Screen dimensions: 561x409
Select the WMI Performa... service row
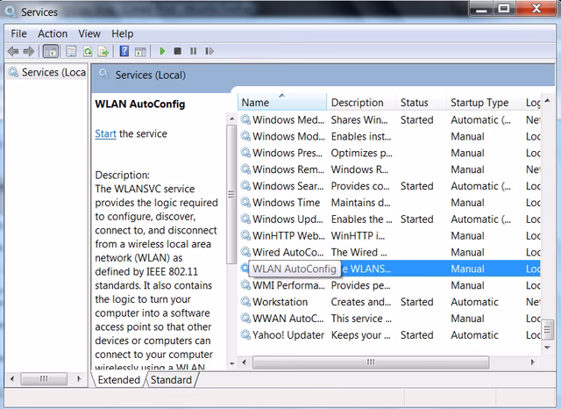click(x=390, y=285)
